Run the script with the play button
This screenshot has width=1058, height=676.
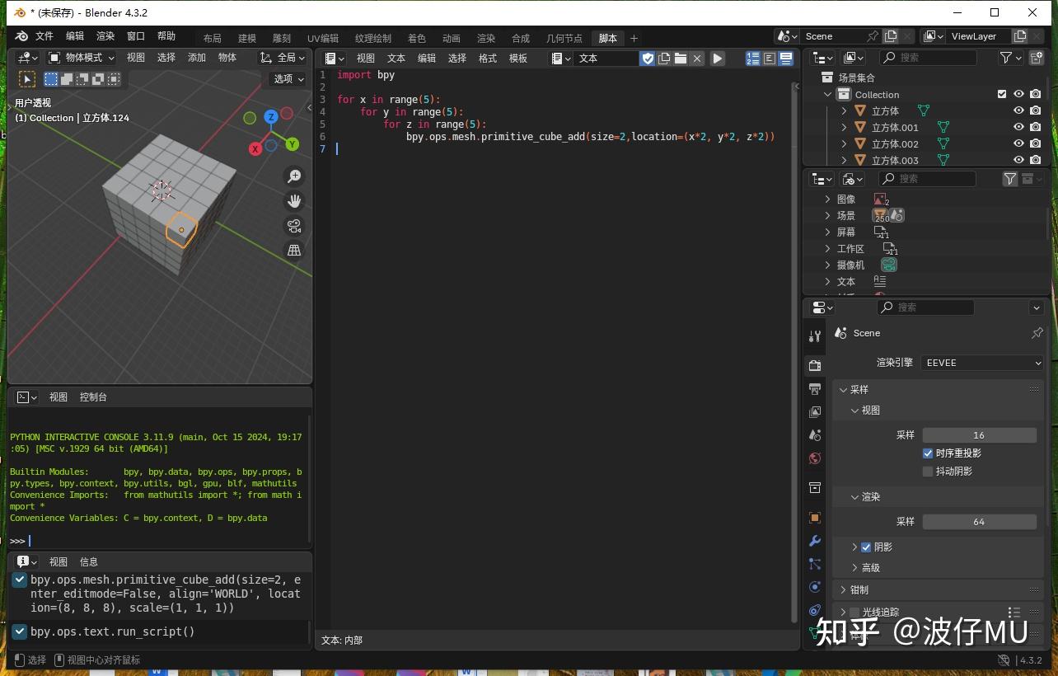(717, 58)
